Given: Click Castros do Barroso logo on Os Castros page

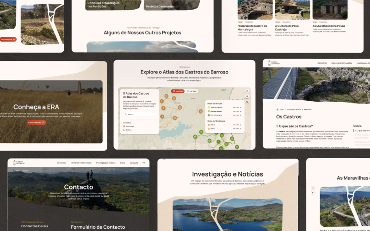Looking at the screenshot, I should (x=274, y=63).
